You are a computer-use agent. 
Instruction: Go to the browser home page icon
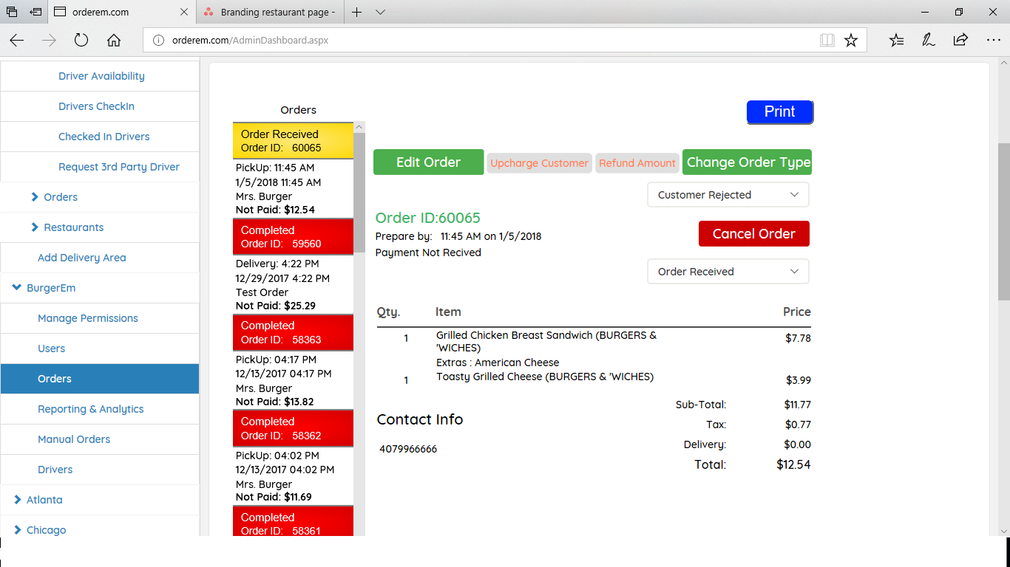(113, 40)
